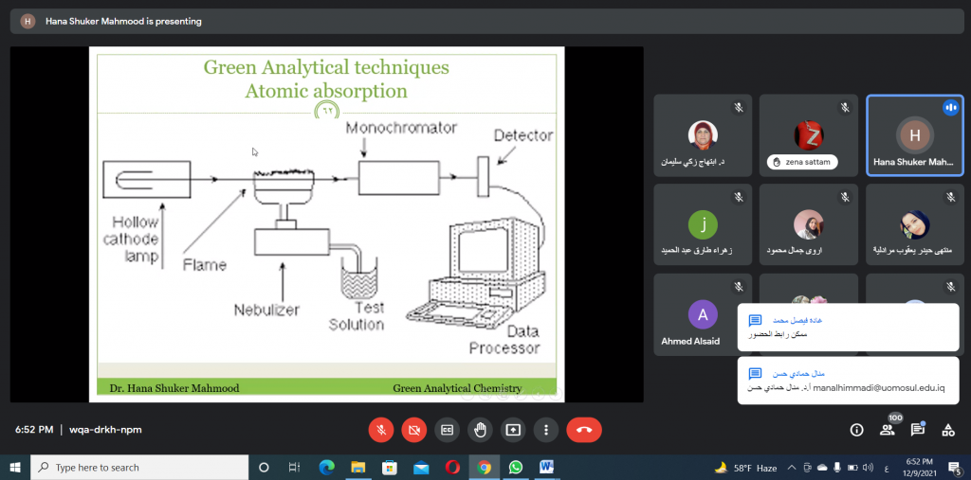The image size is (971, 480).
Task: Toggle closed captions
Action: click(447, 430)
